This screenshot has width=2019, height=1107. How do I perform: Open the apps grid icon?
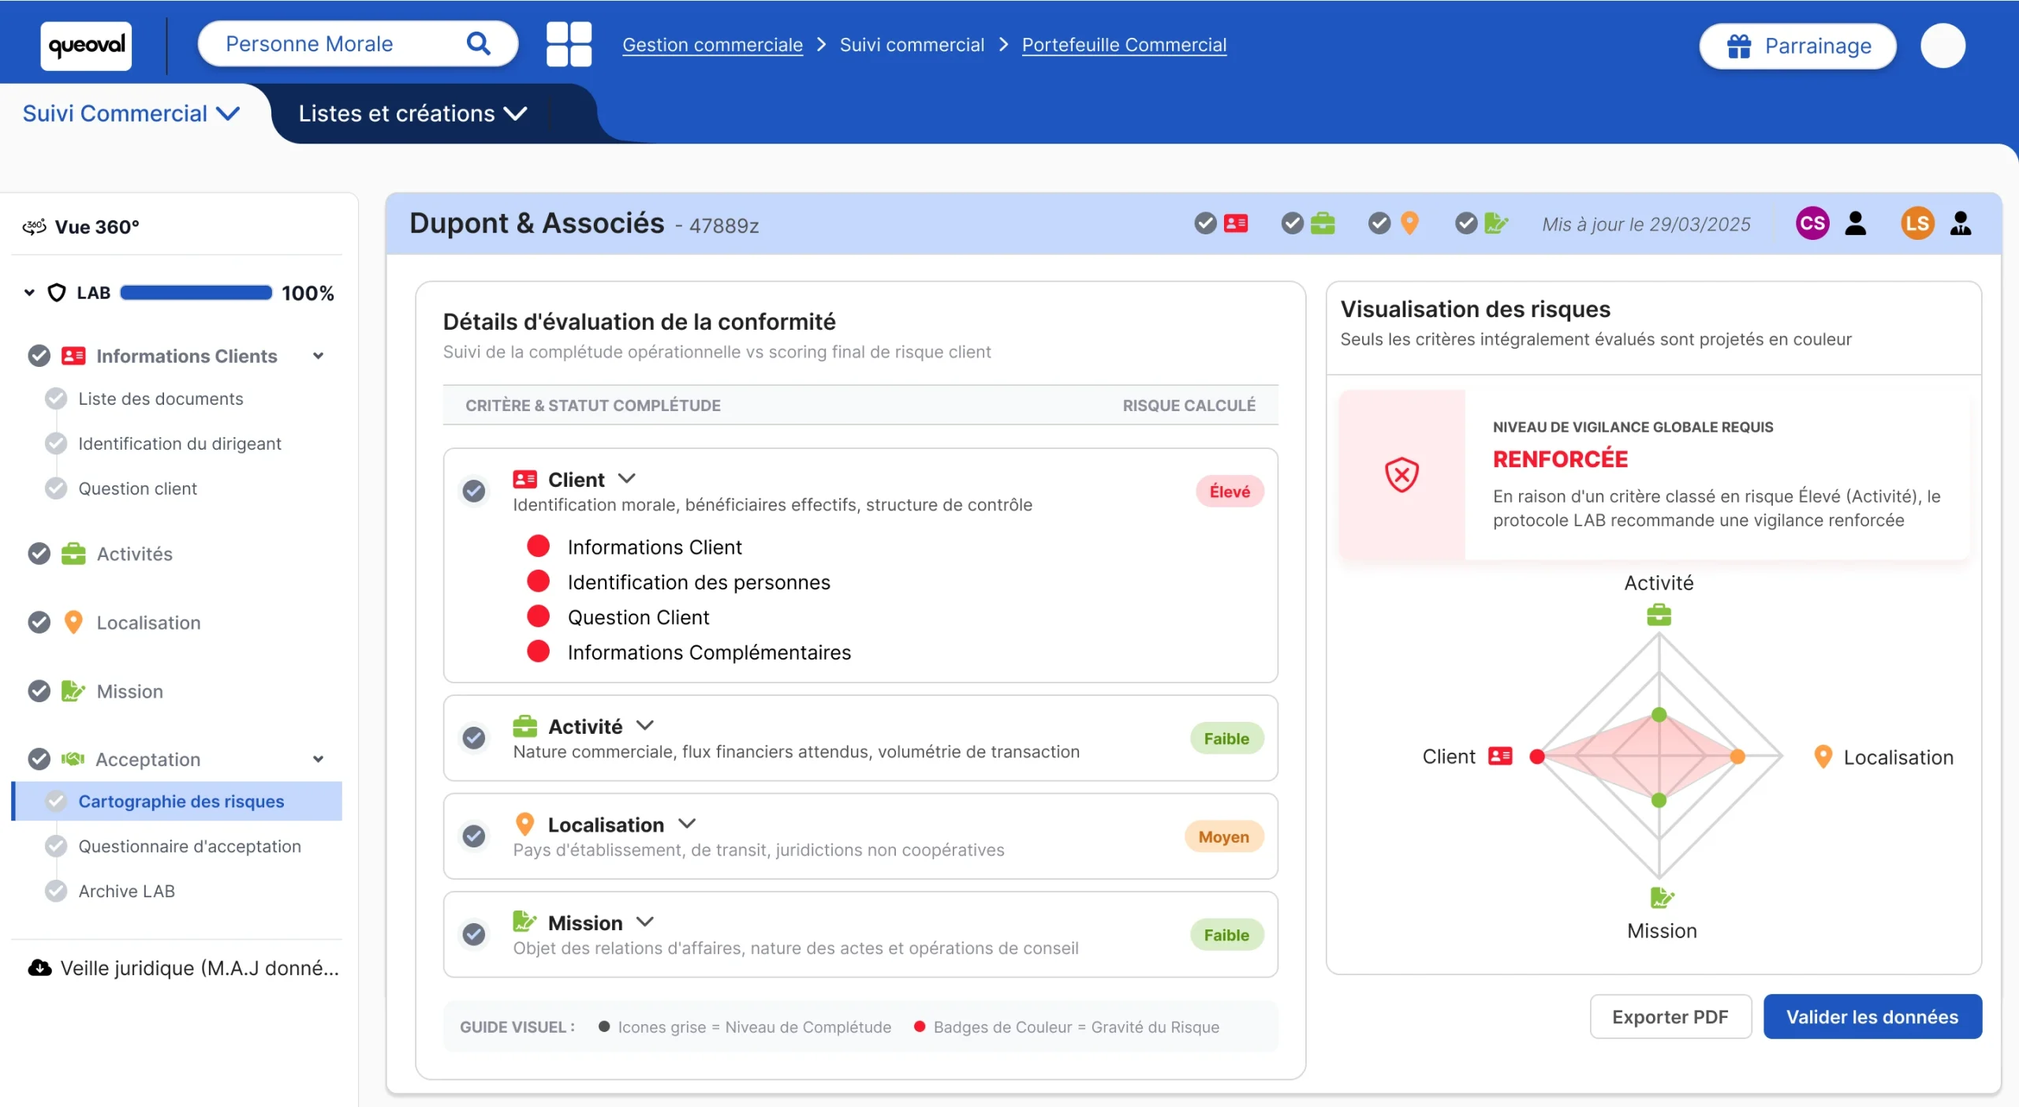569,44
